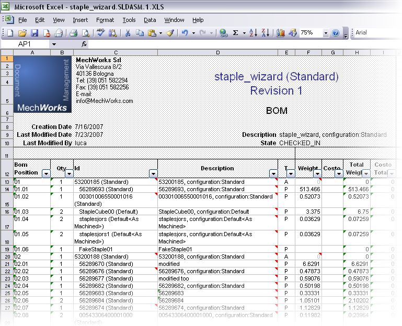Click the staple_wizard (Standard) title text
Viewport: 402px width, 326px height.
click(277, 77)
